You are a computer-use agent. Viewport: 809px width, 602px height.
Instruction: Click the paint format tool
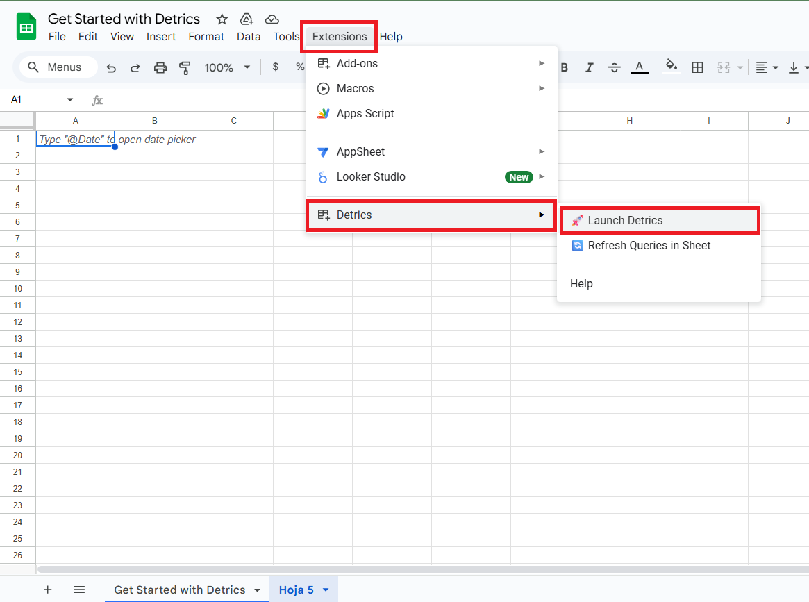click(185, 67)
